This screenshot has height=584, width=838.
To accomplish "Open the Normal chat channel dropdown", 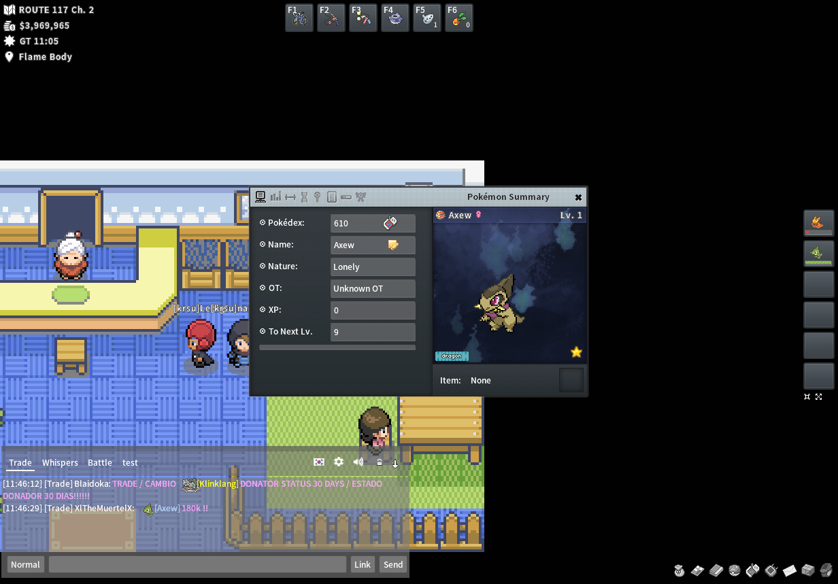I will (x=25, y=564).
